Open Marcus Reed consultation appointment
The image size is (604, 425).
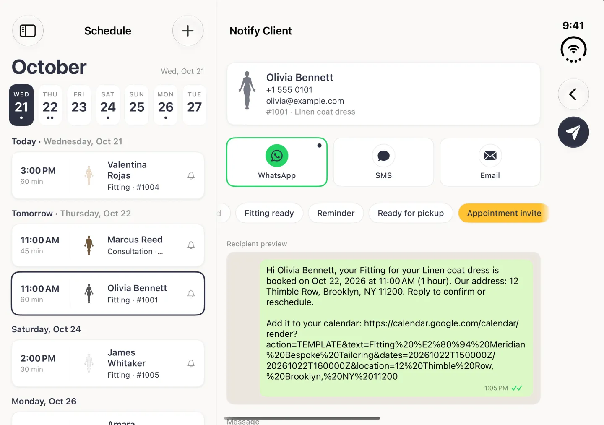tap(108, 245)
